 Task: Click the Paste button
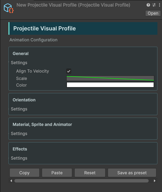click(57, 173)
